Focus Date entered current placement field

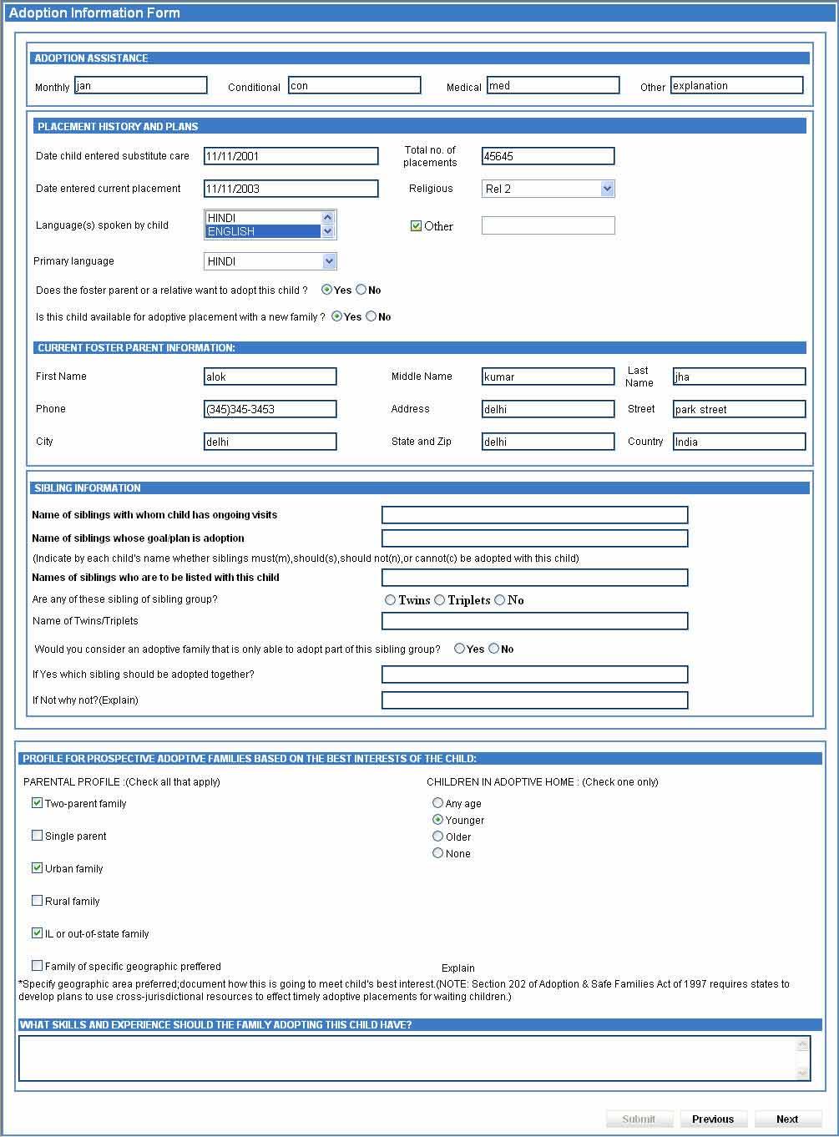pos(291,189)
